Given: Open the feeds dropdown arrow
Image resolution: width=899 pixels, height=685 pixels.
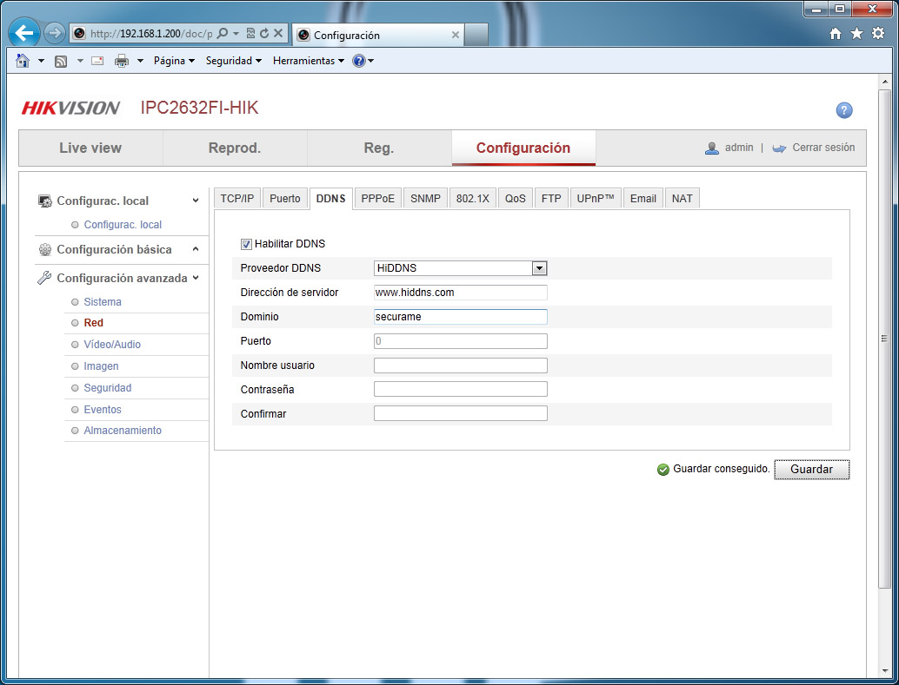Looking at the screenshot, I should click(80, 61).
